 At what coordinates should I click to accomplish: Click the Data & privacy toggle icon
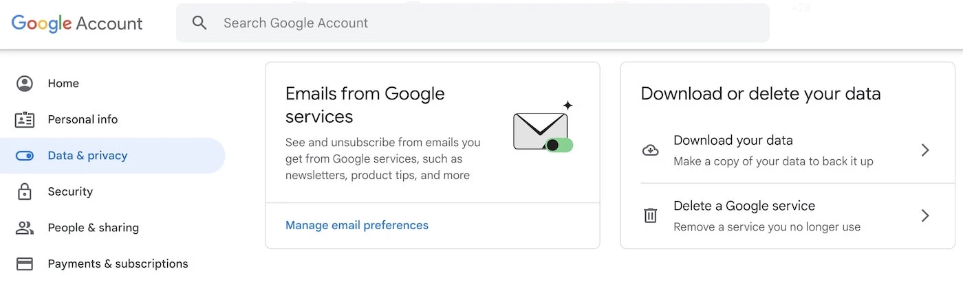tap(25, 156)
